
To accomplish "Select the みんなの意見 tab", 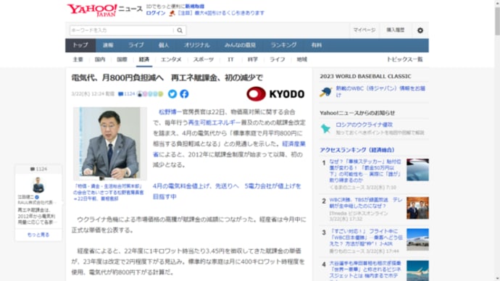I will [x=240, y=45].
